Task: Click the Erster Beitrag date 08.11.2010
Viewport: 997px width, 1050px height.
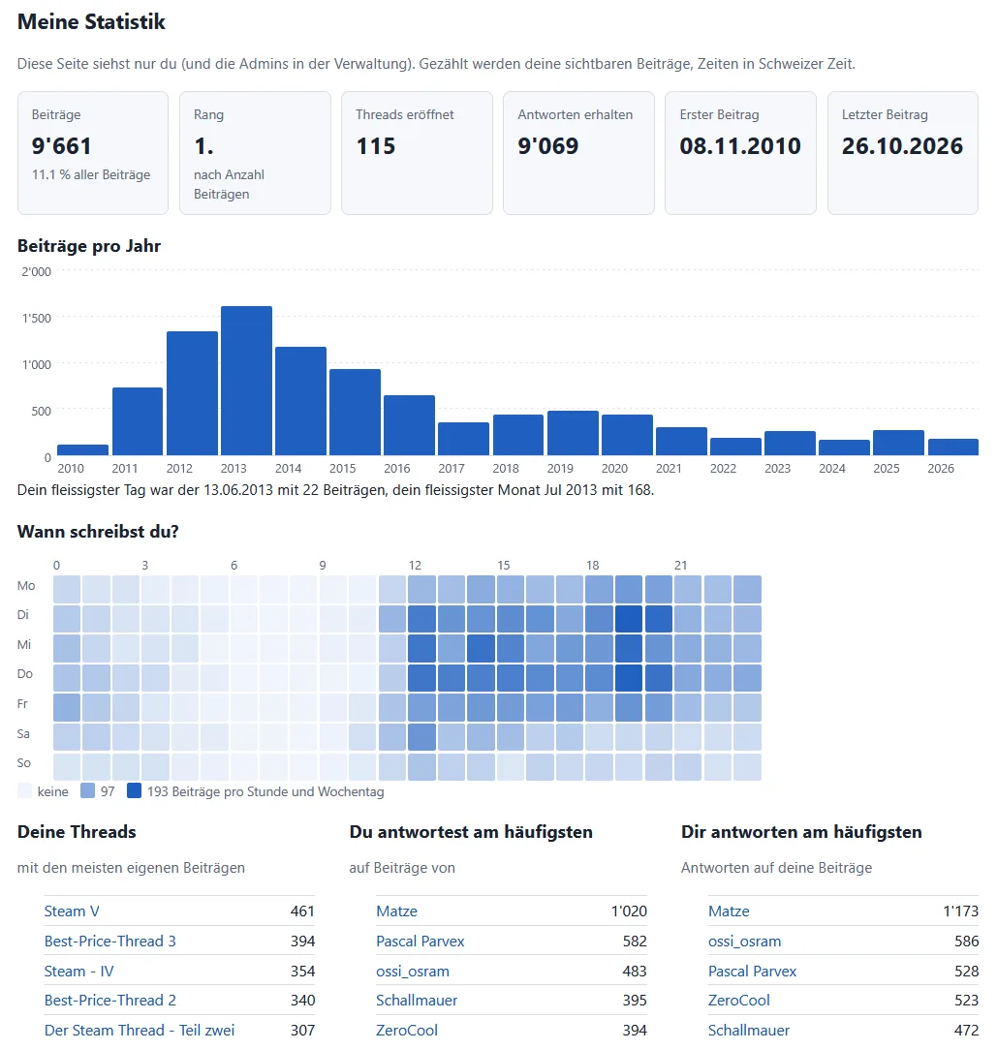Action: pyautogui.click(x=740, y=145)
